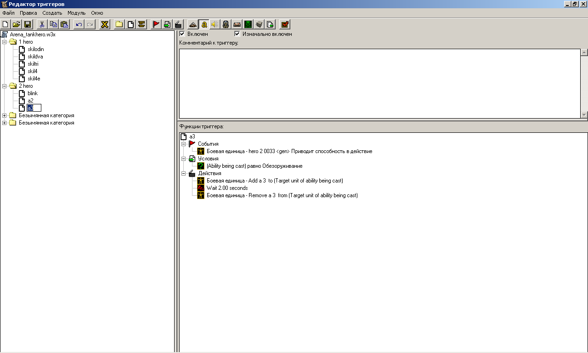Screen dimensions: 588x353
Task: Collapse the "1 hero" category
Action: tap(5, 42)
